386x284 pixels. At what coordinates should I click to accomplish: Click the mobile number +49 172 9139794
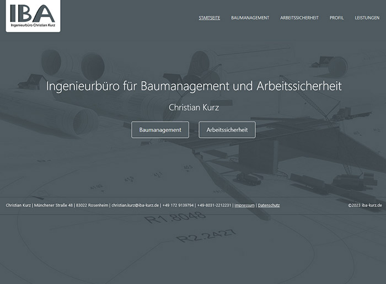tap(178, 205)
